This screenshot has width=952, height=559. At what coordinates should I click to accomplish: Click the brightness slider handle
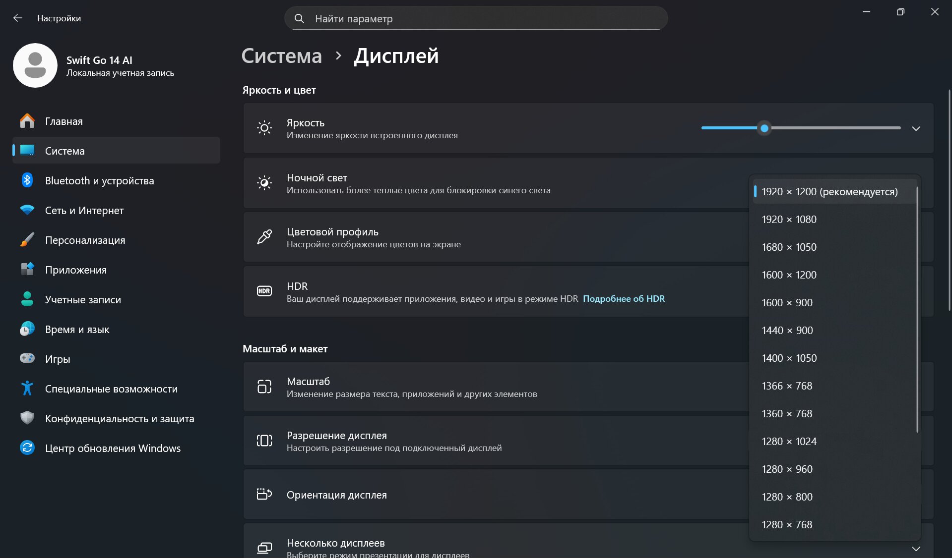tap(764, 128)
